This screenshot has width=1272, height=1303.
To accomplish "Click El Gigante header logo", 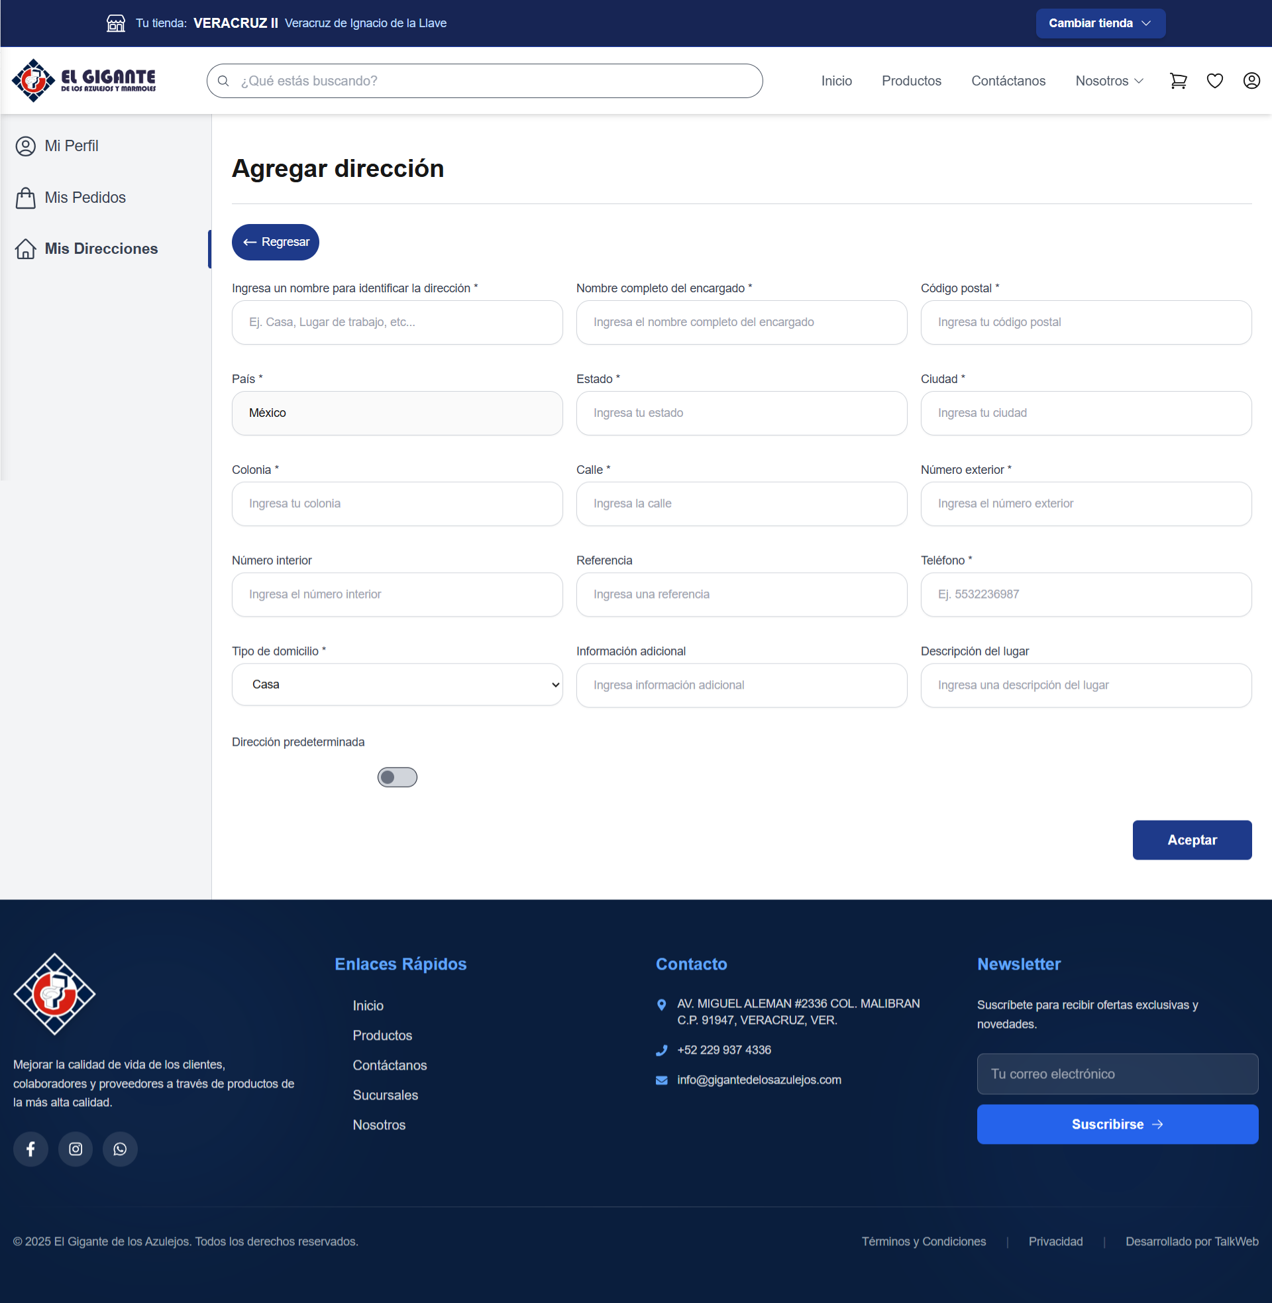I will point(84,80).
